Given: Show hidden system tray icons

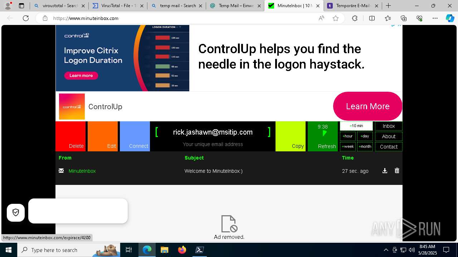Looking at the screenshot, I should (x=386, y=250).
